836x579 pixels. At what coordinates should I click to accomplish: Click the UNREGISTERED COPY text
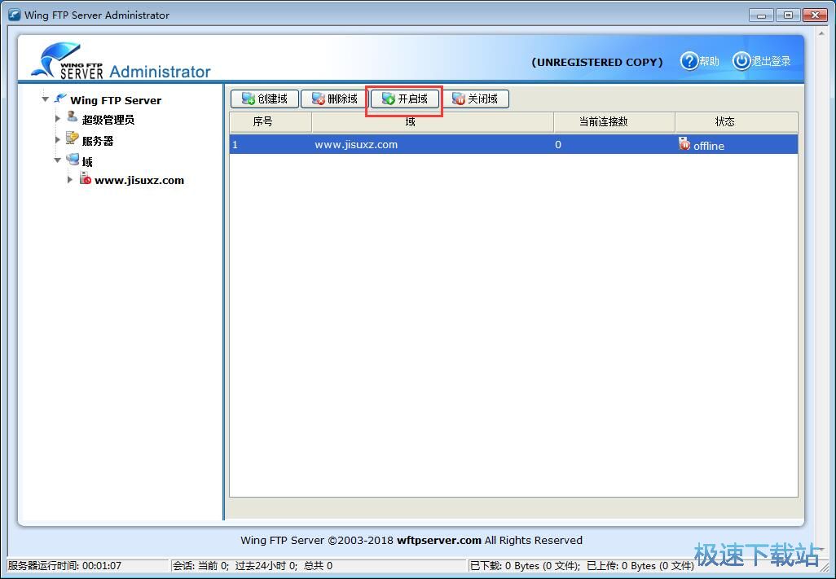pos(597,62)
